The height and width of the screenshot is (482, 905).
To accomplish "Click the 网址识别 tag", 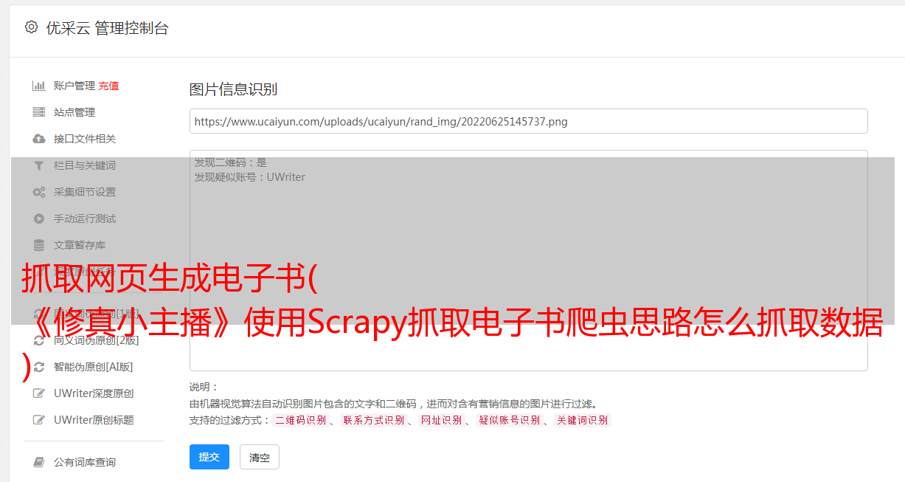I will tap(441, 420).
